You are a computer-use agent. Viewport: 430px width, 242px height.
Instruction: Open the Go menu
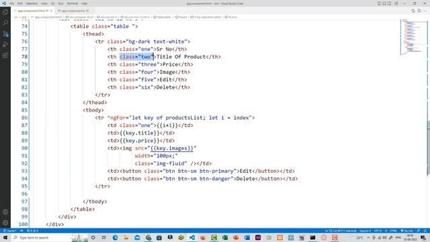52,3
